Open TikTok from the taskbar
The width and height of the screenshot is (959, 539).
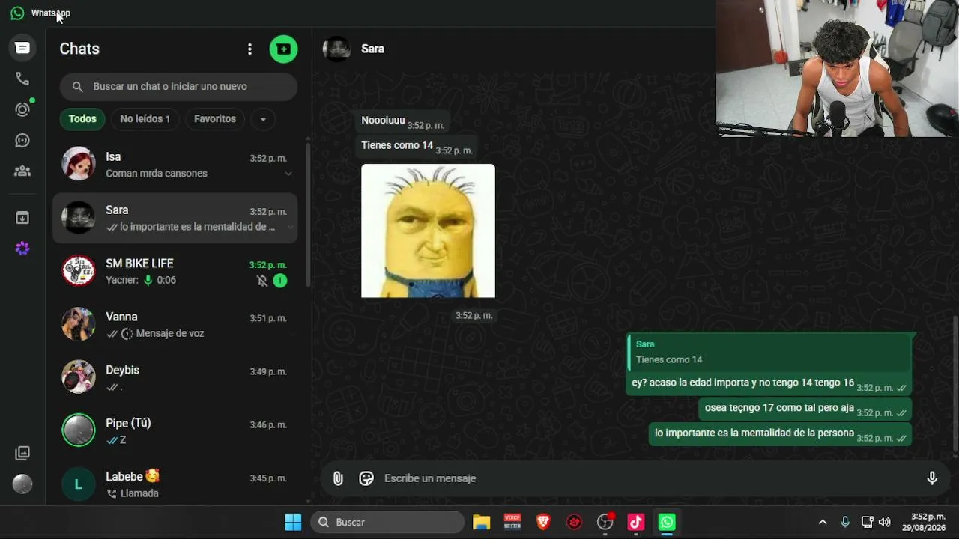pyautogui.click(x=636, y=522)
